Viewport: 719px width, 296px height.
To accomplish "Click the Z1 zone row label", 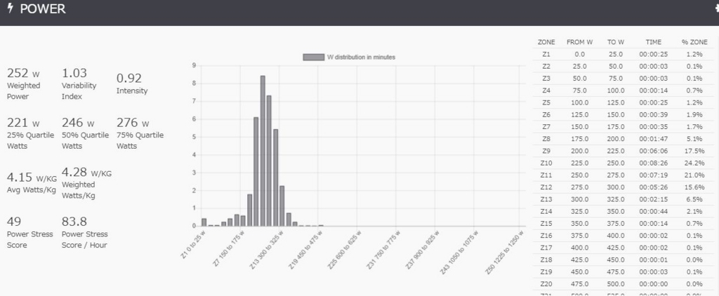I will 546,54.
